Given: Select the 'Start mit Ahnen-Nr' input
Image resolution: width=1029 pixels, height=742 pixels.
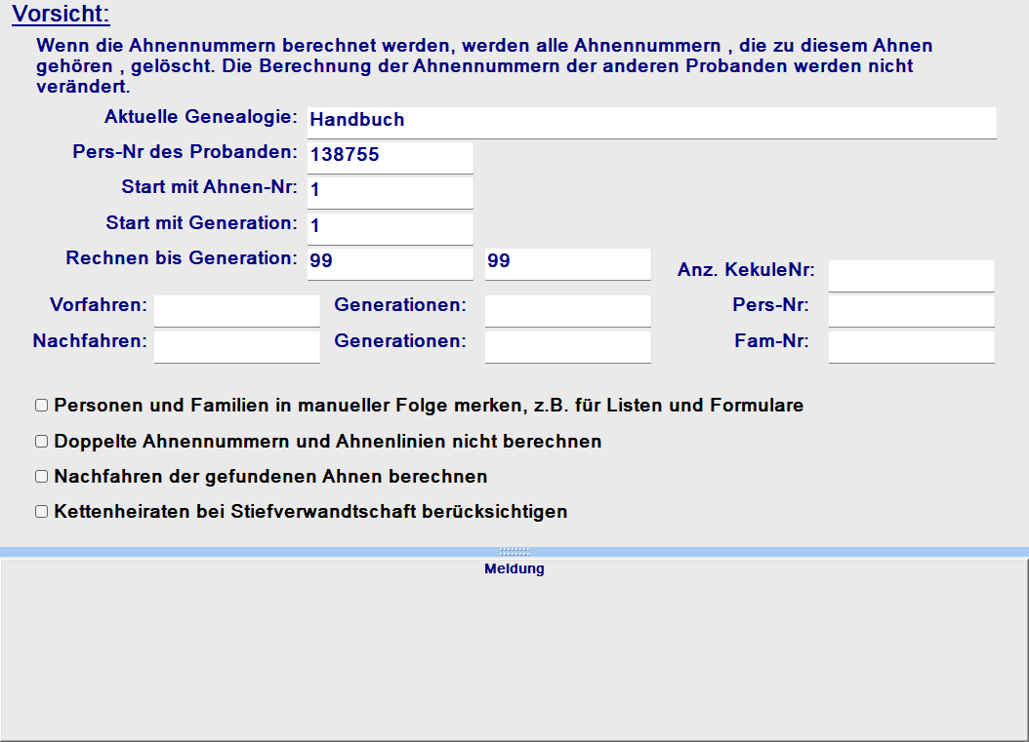Looking at the screenshot, I should [390, 191].
